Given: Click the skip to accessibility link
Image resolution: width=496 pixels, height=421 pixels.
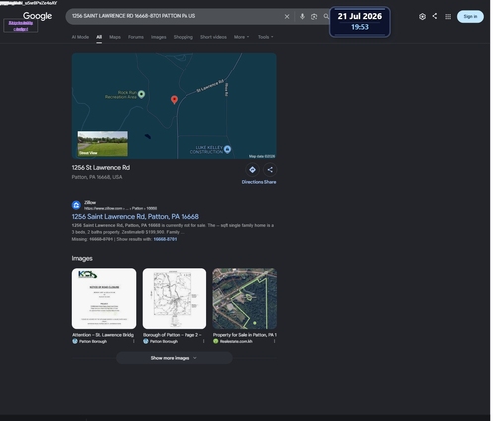Looking at the screenshot, I should pyautogui.click(x=21, y=26).
